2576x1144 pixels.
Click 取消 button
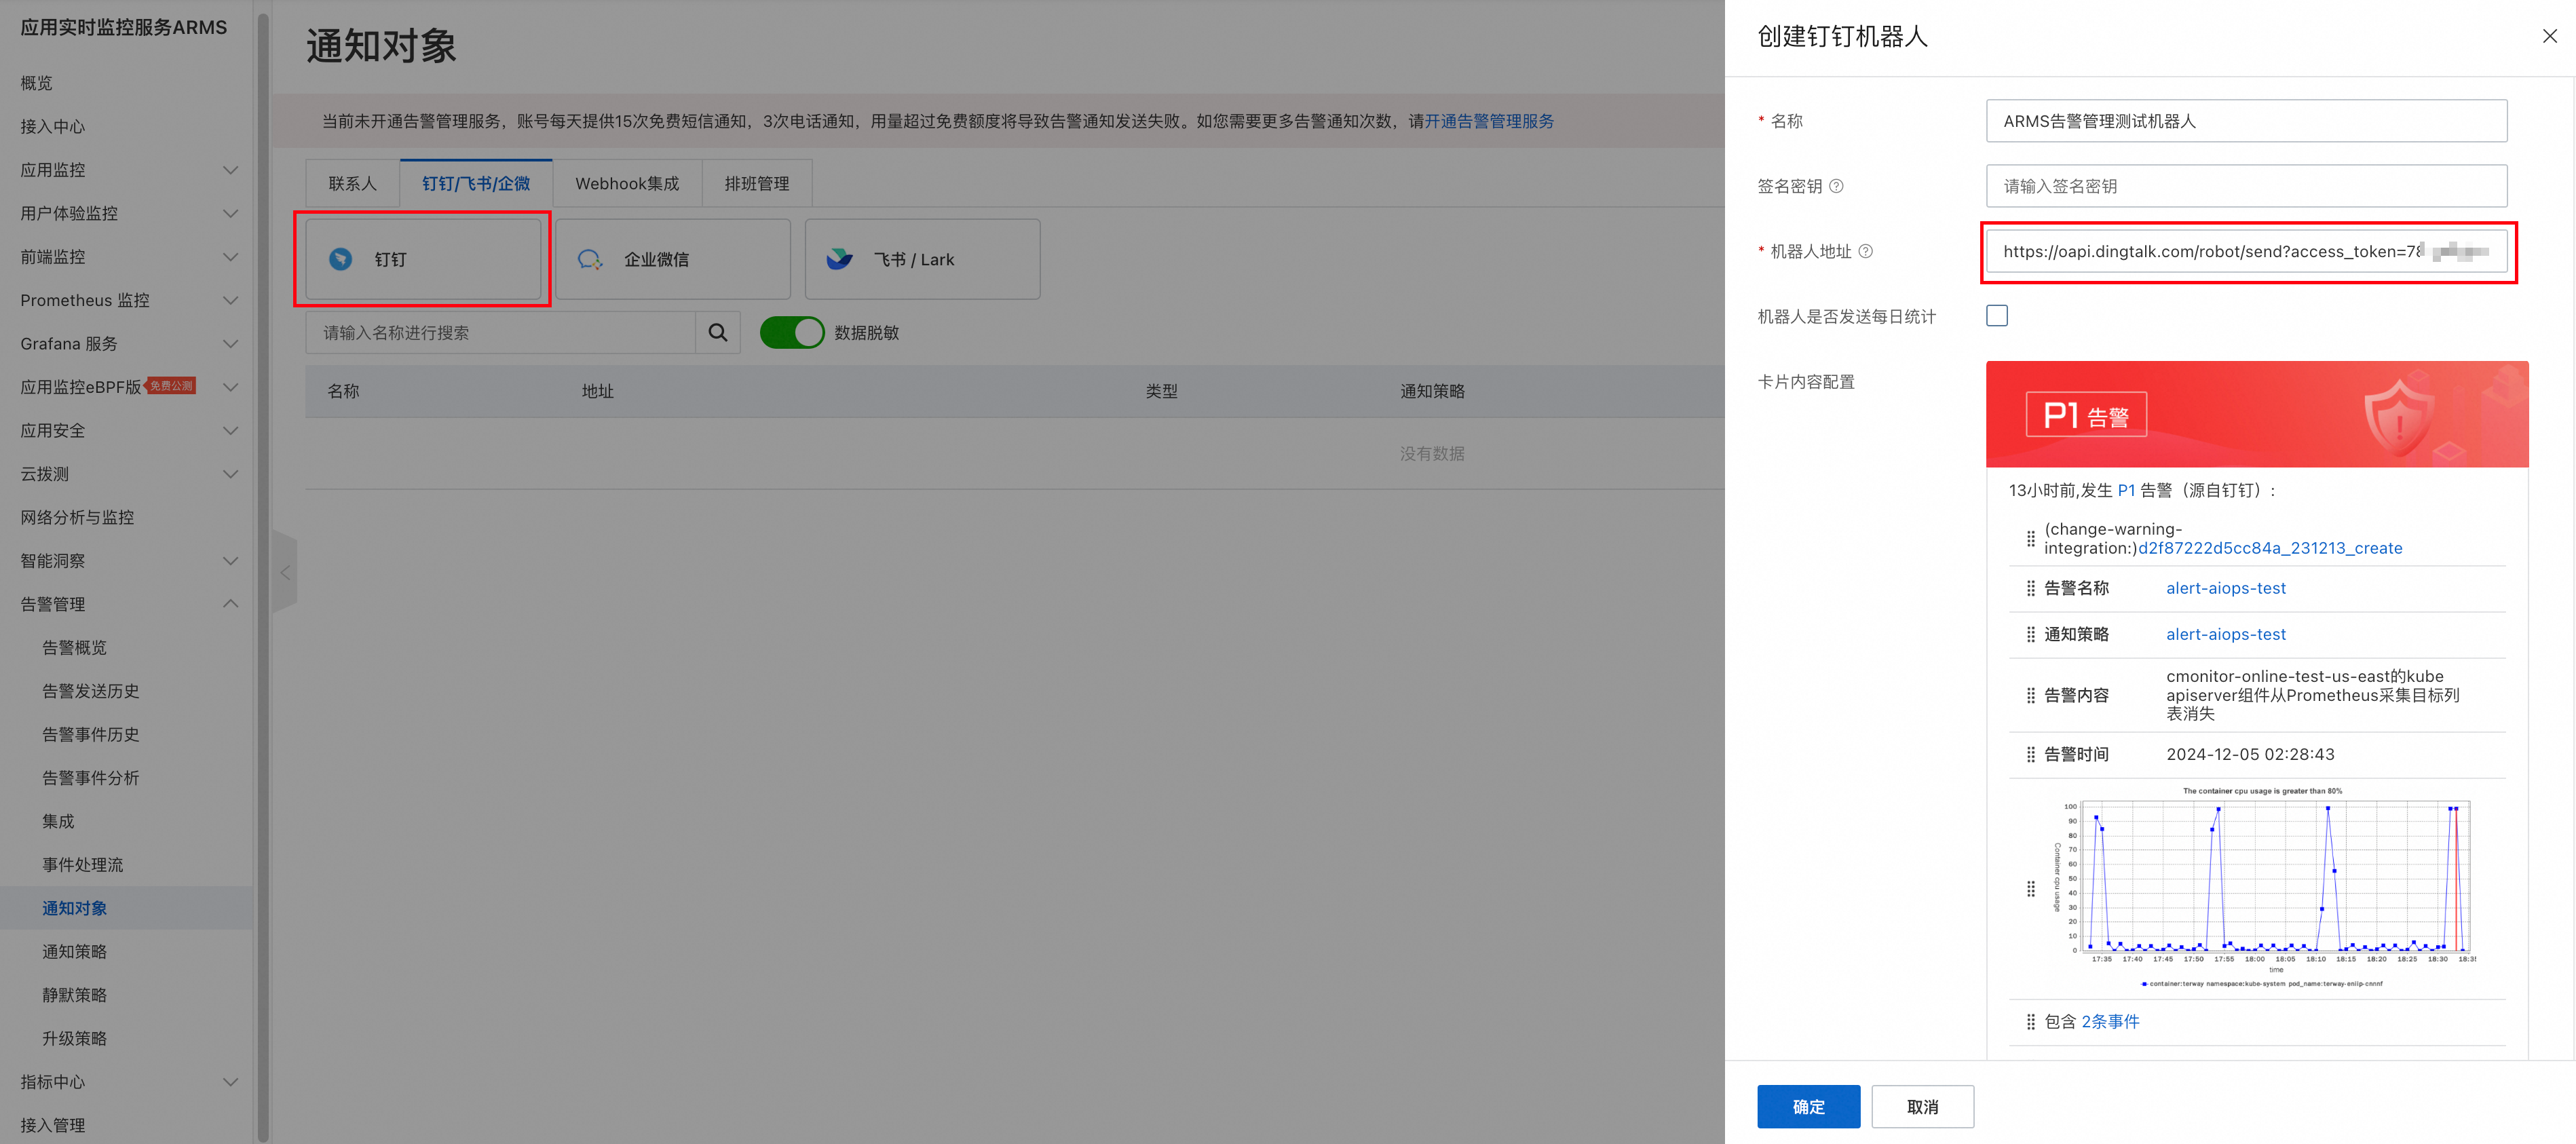pyautogui.click(x=1922, y=1106)
